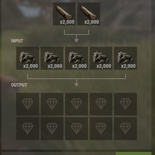
Task: Select middle empty output slot, bottom row
Action: (77, 129)
